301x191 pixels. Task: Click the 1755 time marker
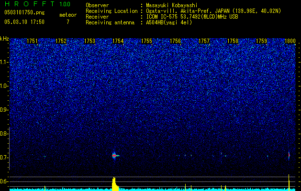pos(146,41)
